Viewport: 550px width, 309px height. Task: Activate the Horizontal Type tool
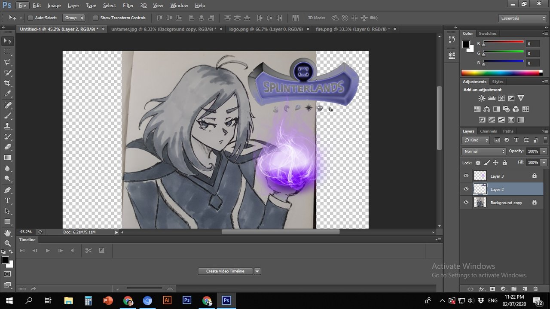(8, 200)
